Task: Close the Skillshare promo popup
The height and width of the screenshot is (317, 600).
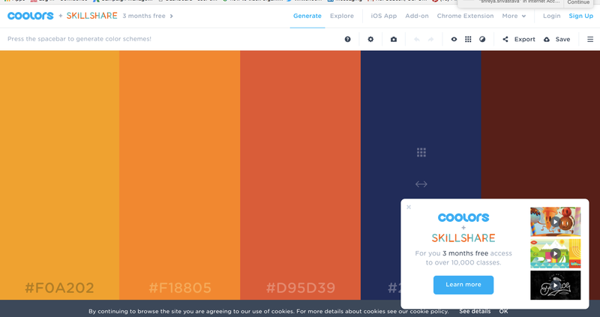Action: tap(409, 207)
